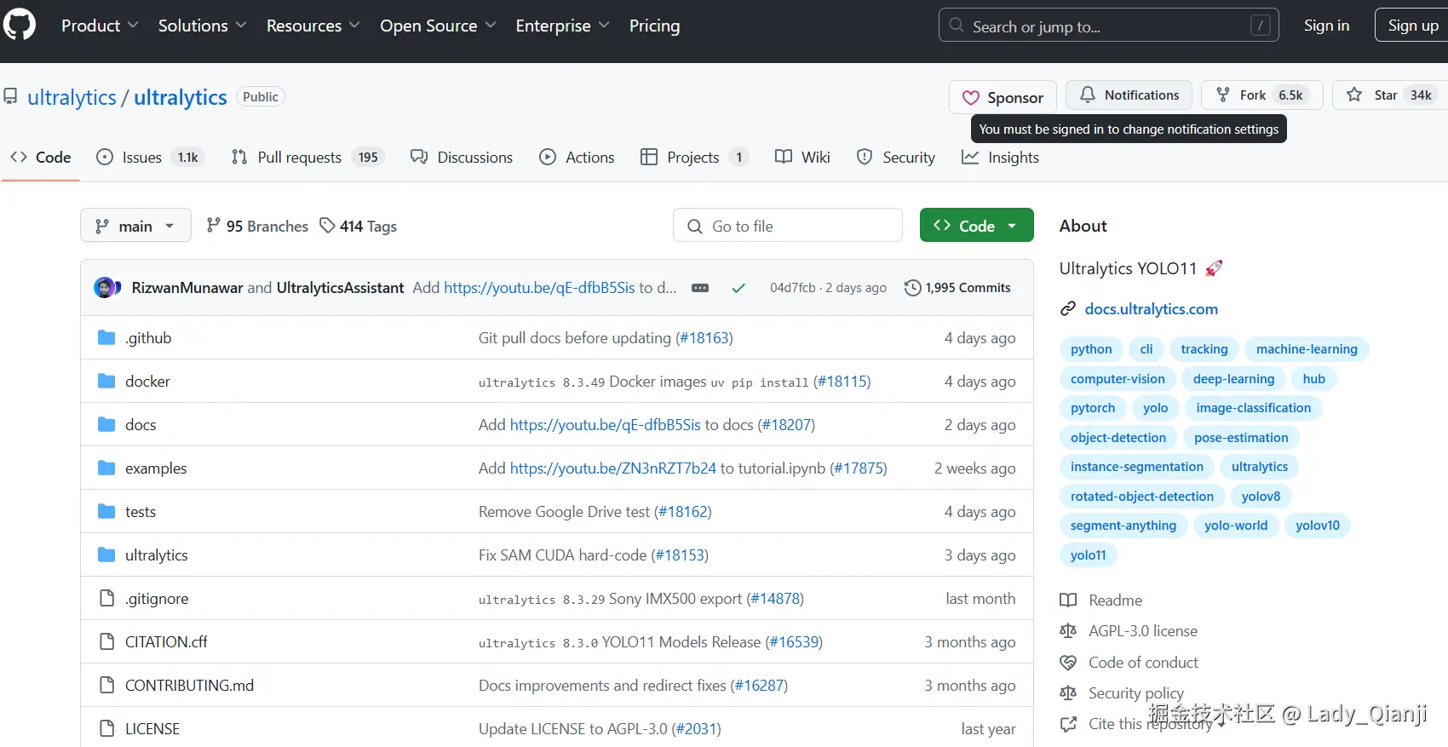
Task: Click the yolo11 topic tag
Action: (1089, 555)
